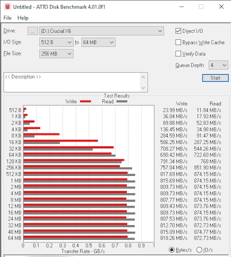Click description box scroll up arrow

tap(143, 77)
